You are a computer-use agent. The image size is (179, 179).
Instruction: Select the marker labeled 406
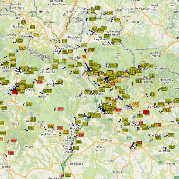[x=158, y=138]
